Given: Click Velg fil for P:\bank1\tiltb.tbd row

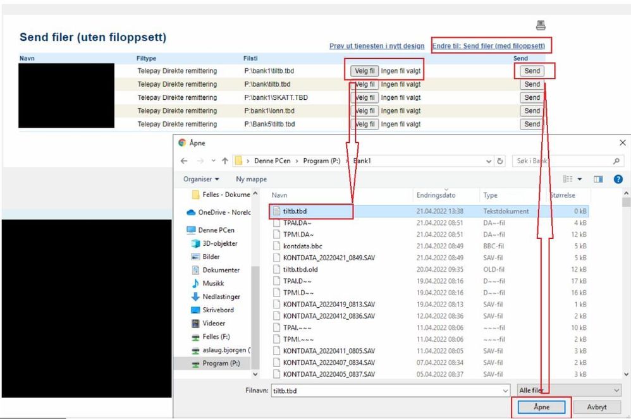Looking at the screenshot, I should click(365, 71).
